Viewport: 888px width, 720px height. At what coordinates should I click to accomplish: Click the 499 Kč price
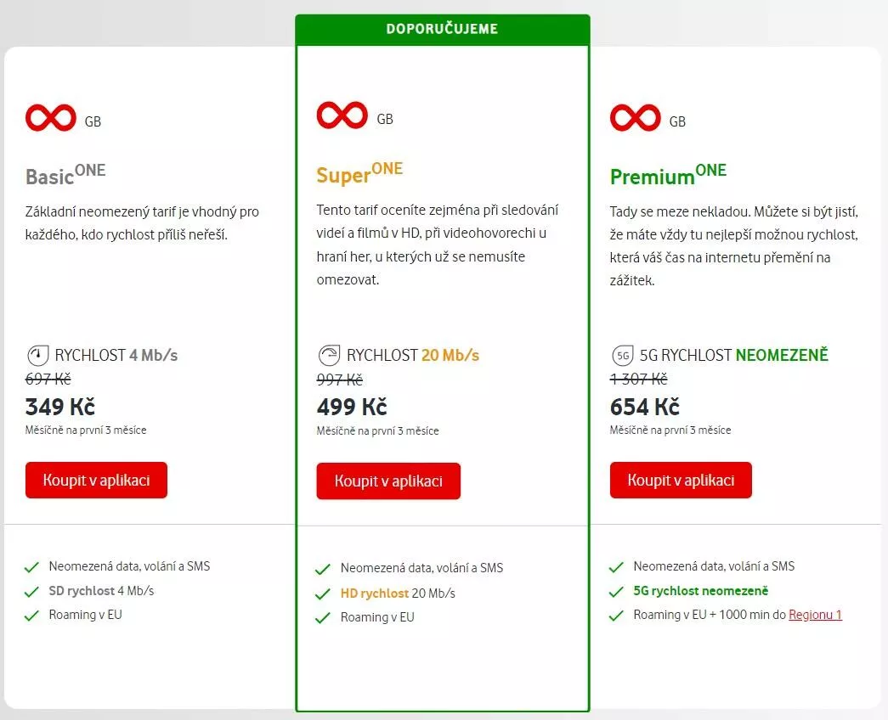(352, 407)
